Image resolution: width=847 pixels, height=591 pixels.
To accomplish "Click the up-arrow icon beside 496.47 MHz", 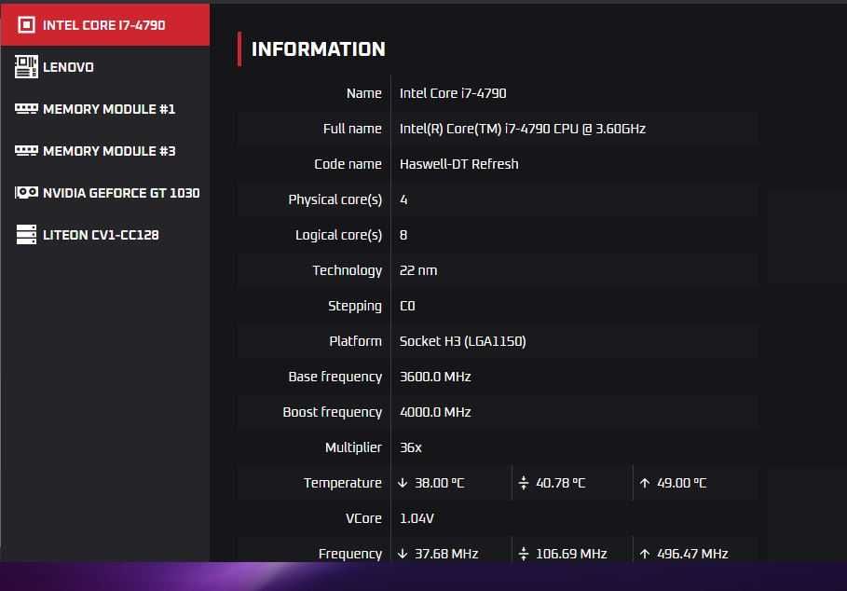I will [x=645, y=554].
